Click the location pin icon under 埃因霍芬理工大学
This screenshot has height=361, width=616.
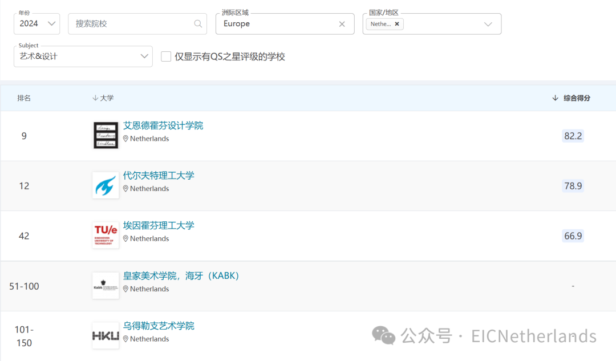[x=125, y=238]
